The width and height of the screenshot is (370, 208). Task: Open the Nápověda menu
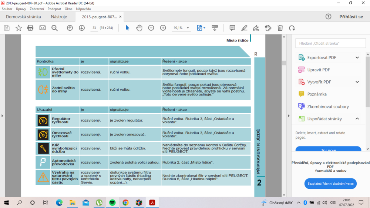[83, 9]
